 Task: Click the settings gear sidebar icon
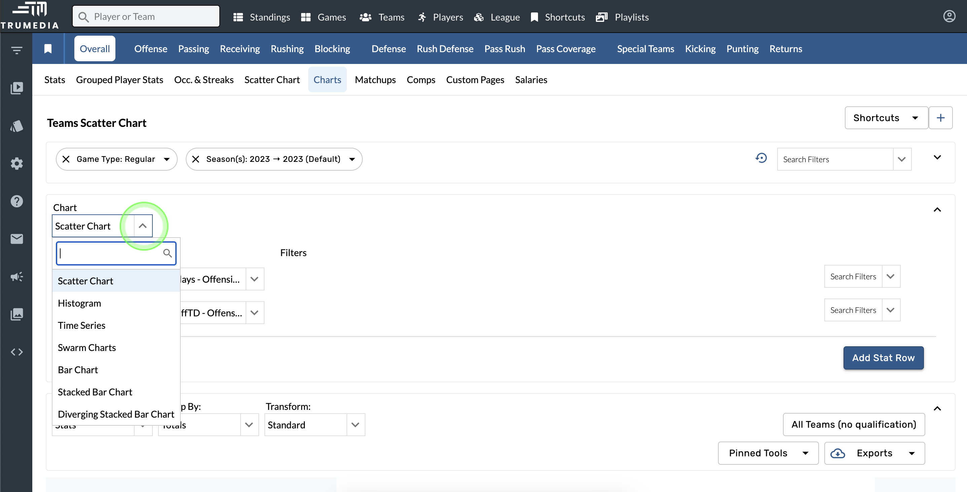coord(16,163)
